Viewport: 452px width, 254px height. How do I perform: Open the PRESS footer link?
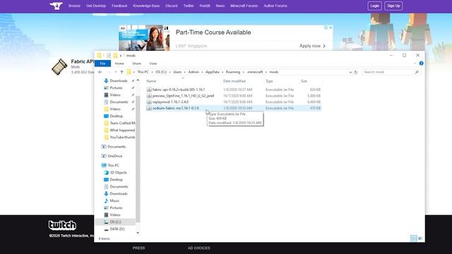(x=138, y=248)
